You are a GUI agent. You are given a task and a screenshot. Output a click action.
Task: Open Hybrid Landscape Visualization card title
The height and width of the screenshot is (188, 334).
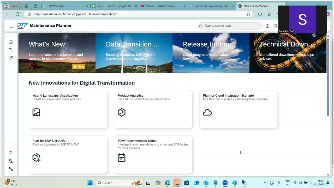point(55,96)
